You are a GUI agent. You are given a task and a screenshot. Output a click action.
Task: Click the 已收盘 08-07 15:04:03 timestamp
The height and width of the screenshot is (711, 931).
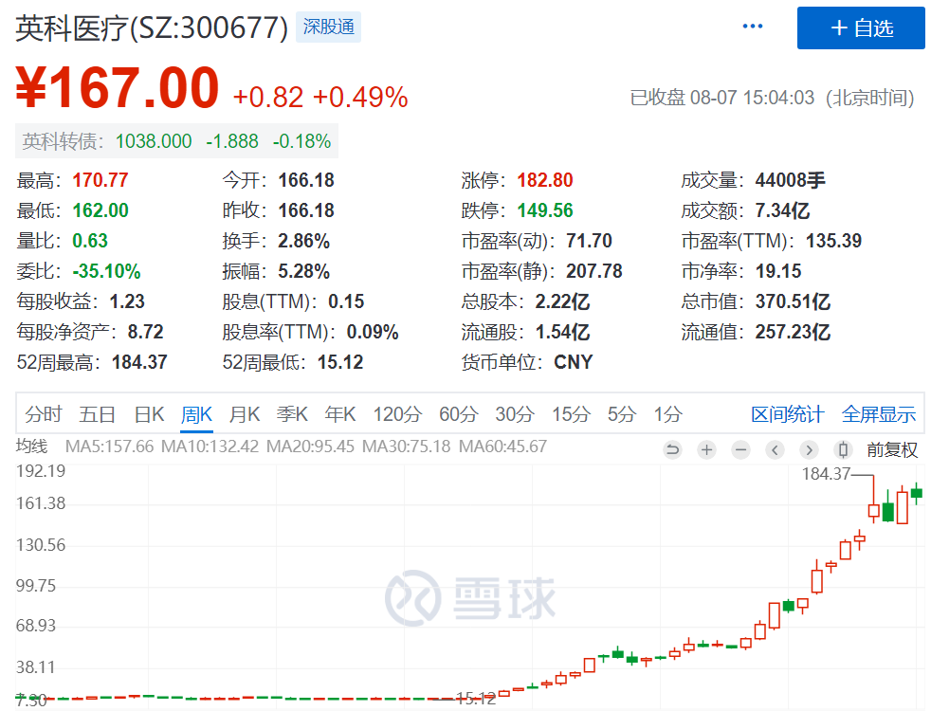(772, 98)
